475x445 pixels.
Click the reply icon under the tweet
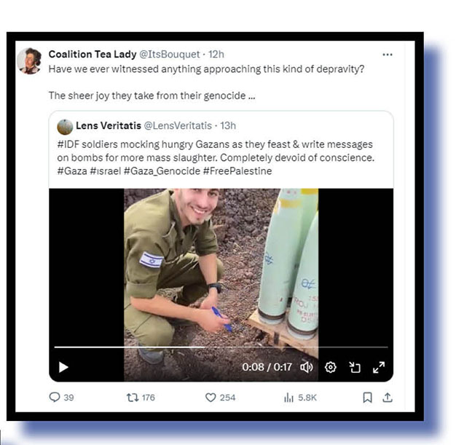pyautogui.click(x=55, y=397)
